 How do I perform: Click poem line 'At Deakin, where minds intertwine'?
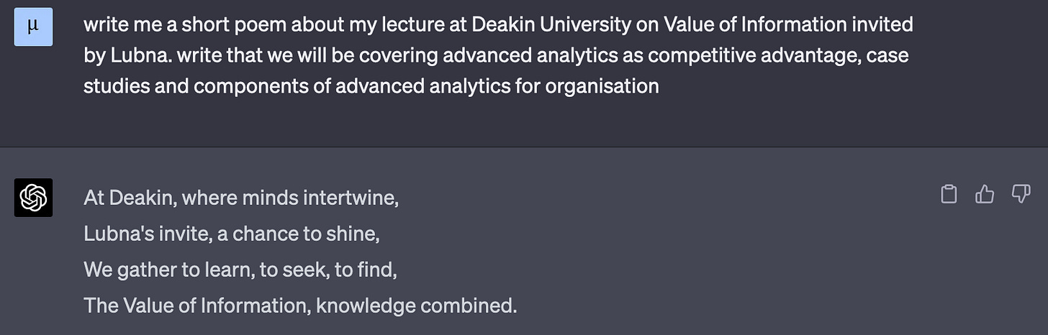(x=241, y=197)
